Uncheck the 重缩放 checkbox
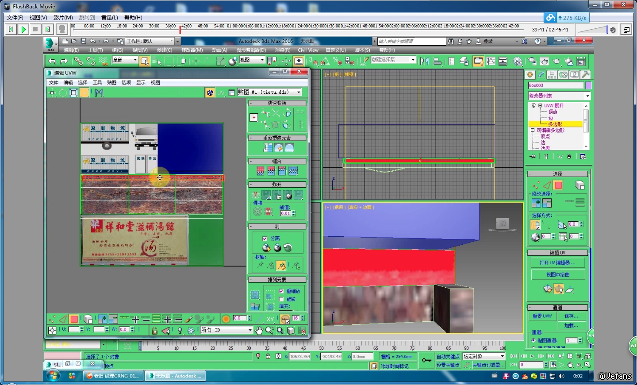 coord(281,291)
